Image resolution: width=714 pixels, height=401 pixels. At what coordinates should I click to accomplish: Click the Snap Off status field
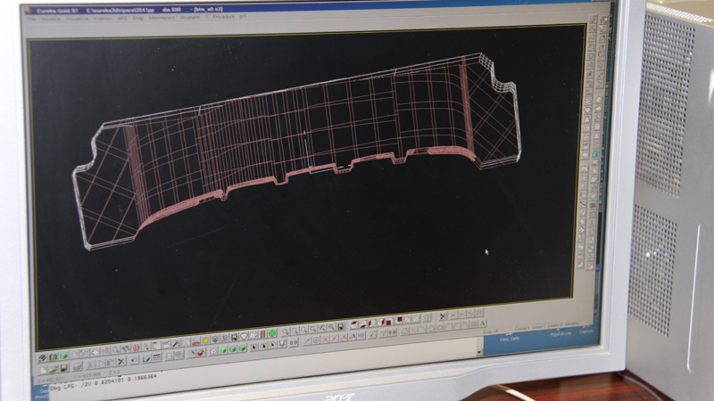pyautogui.click(x=490, y=331)
